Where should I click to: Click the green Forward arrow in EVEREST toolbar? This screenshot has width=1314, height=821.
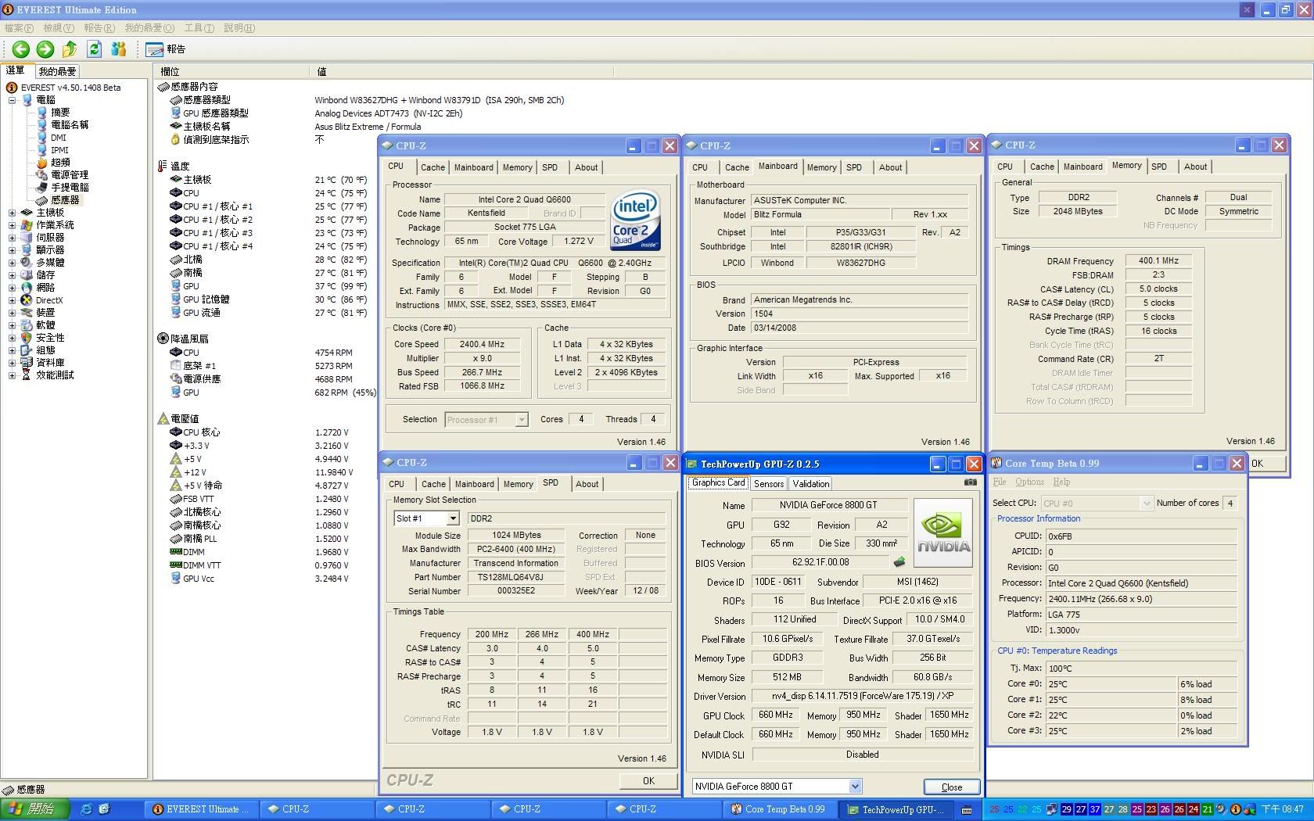click(45, 49)
